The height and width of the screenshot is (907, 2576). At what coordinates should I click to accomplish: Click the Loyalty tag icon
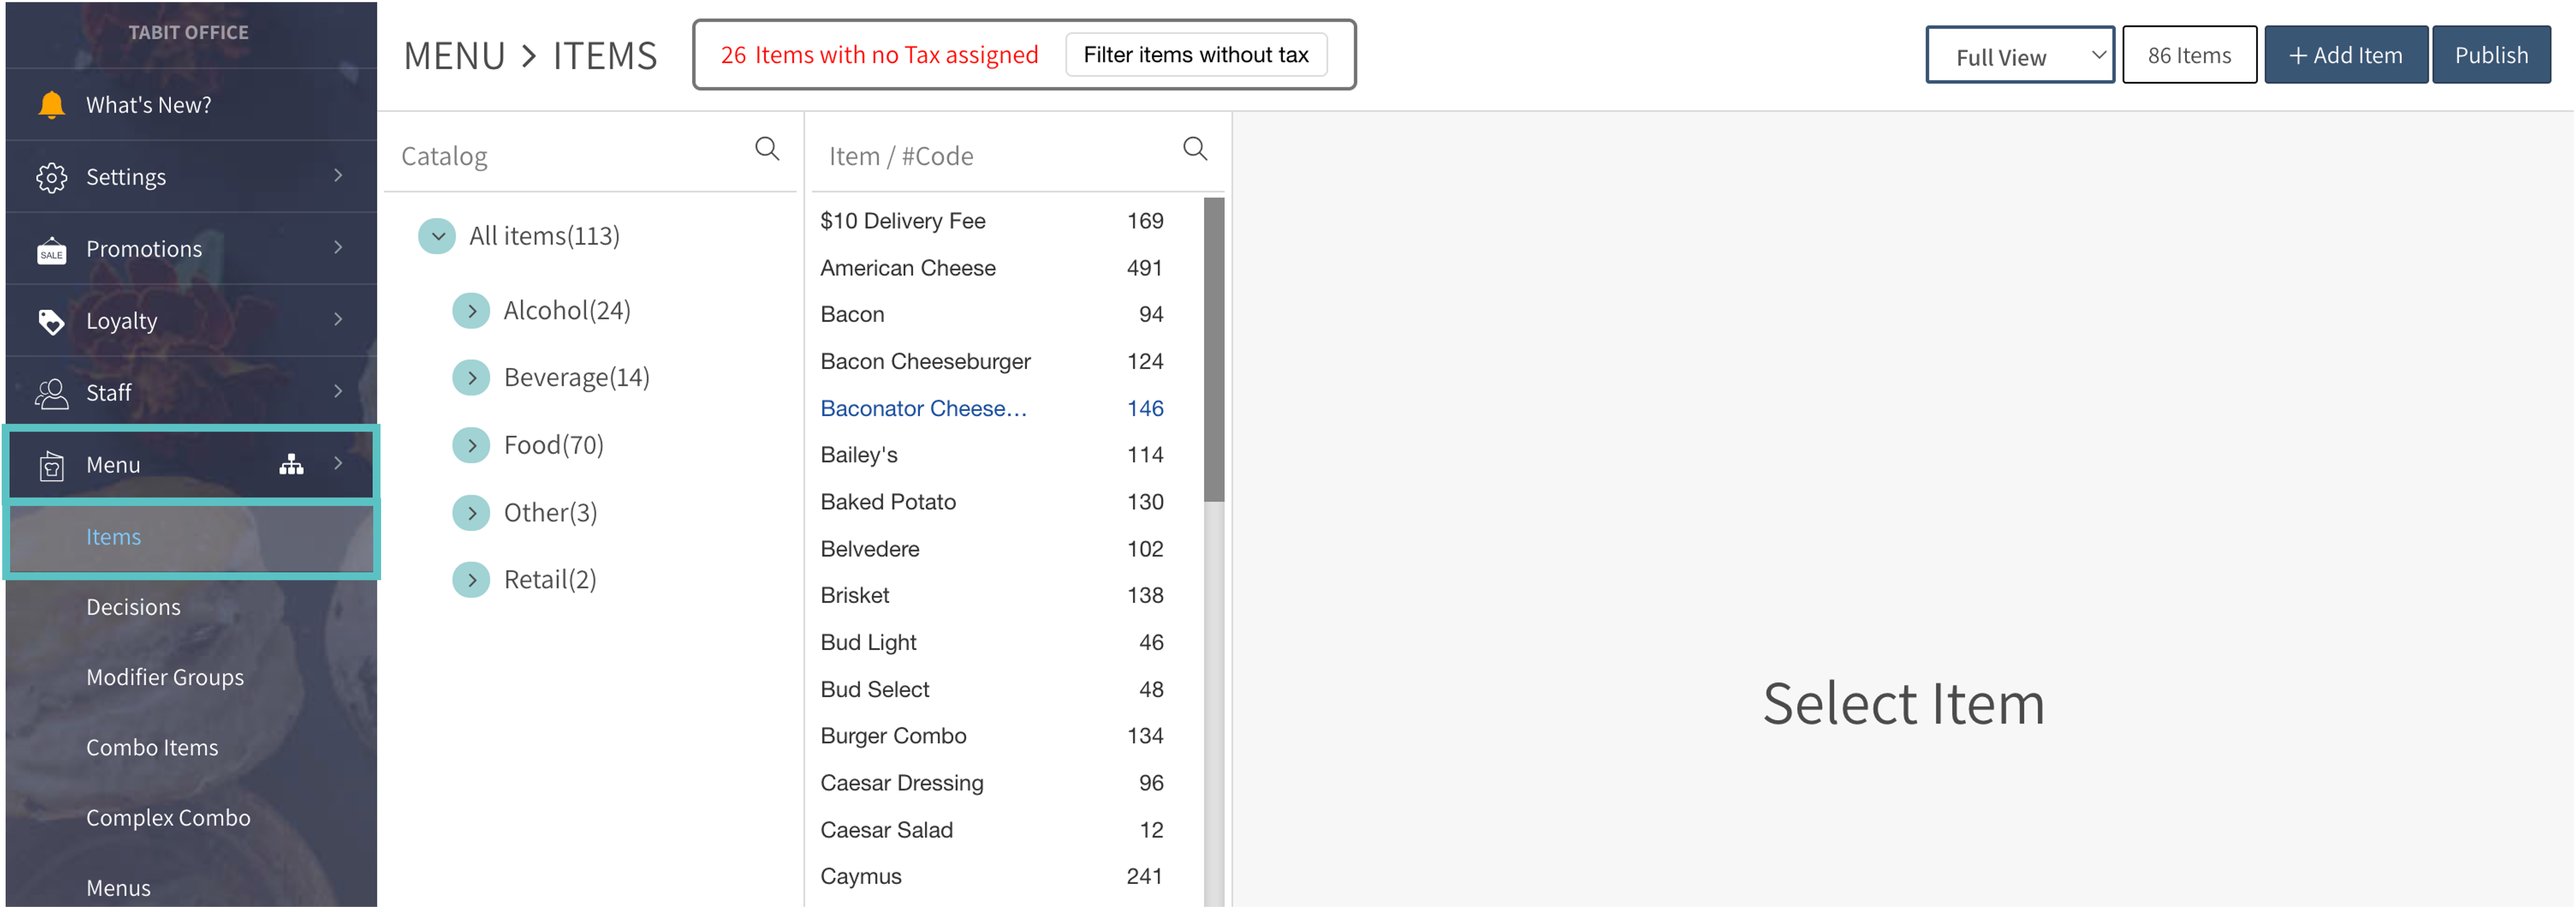[x=51, y=321]
